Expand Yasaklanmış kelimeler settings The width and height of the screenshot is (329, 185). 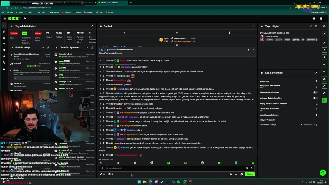[316, 115]
